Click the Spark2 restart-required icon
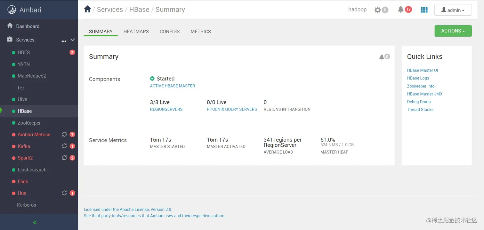 click(x=64, y=158)
